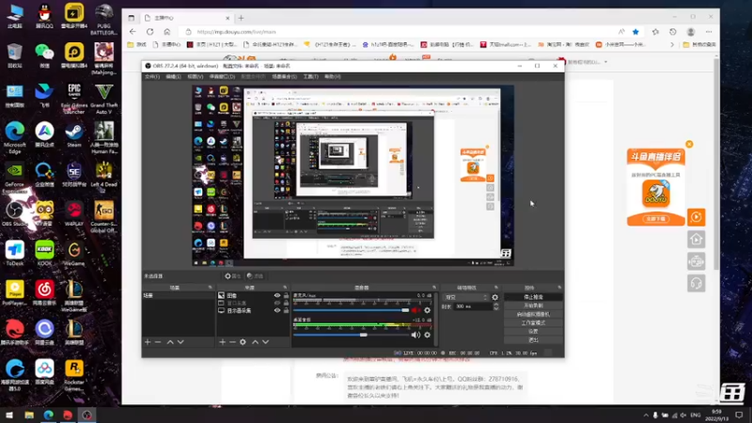Click Start Recording button in OBS controls
This screenshot has width=752, height=423.
click(533, 306)
